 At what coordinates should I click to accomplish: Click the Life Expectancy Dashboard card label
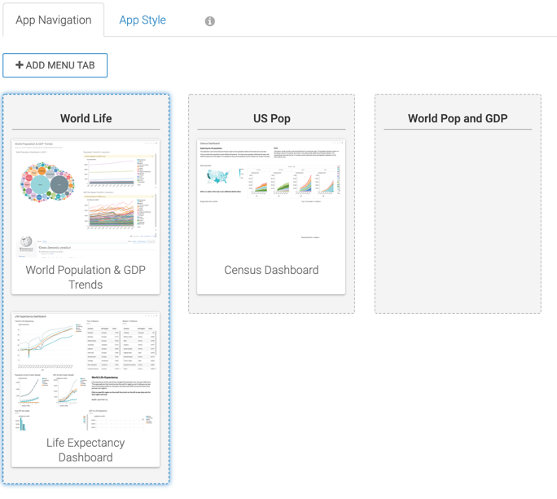click(86, 450)
